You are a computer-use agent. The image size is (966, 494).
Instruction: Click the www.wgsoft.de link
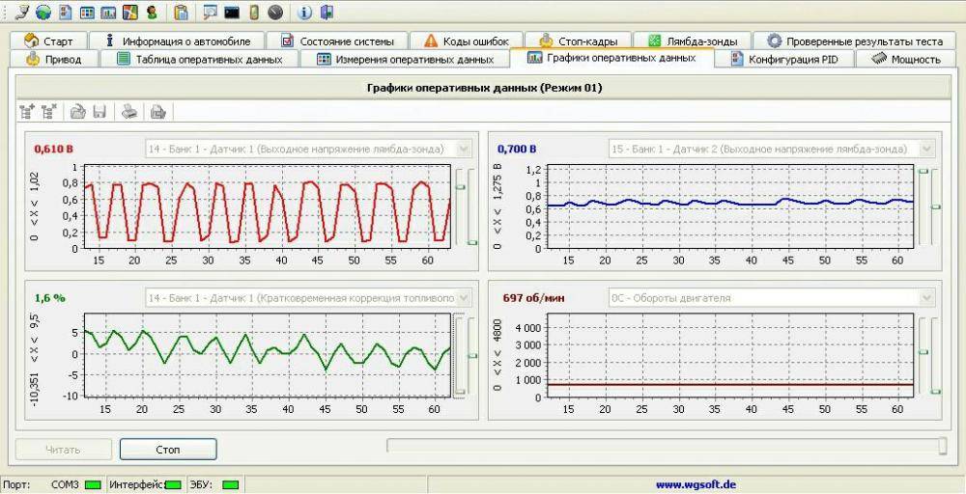(x=696, y=484)
